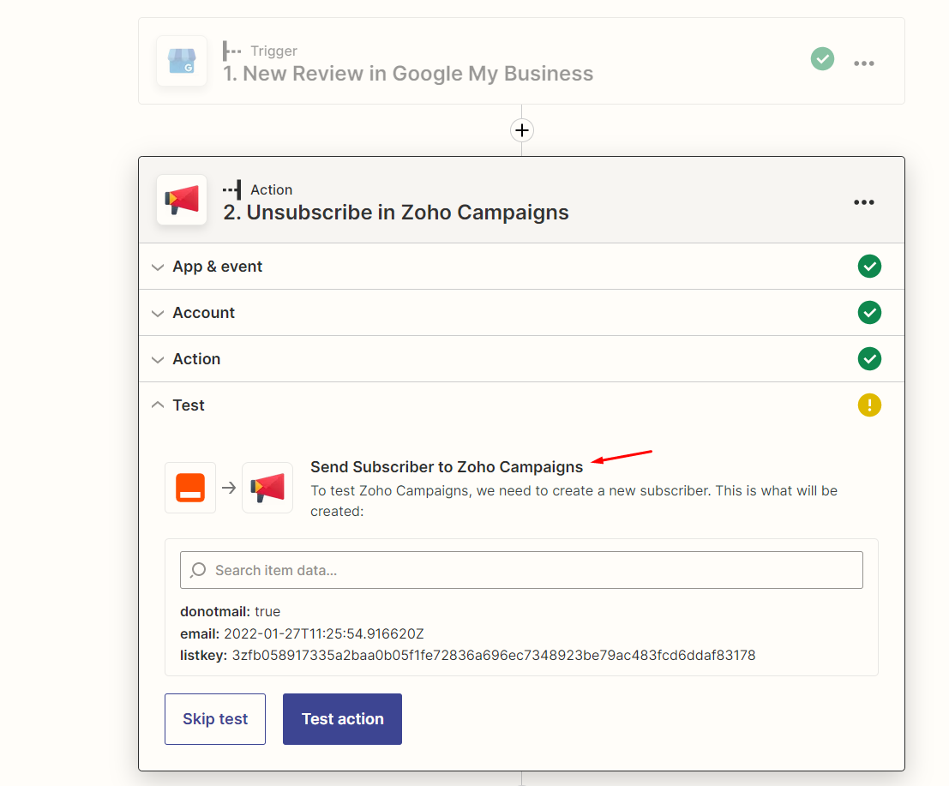Click title Unsubscribe in Zoho Campaigns
The image size is (949, 786).
396,213
